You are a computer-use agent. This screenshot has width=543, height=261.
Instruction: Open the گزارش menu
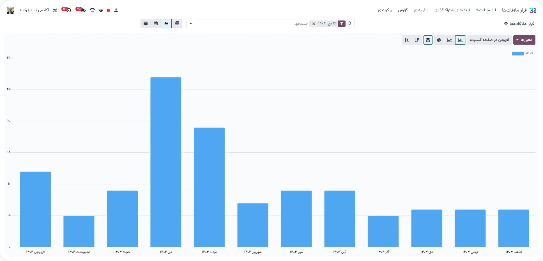[x=403, y=10]
